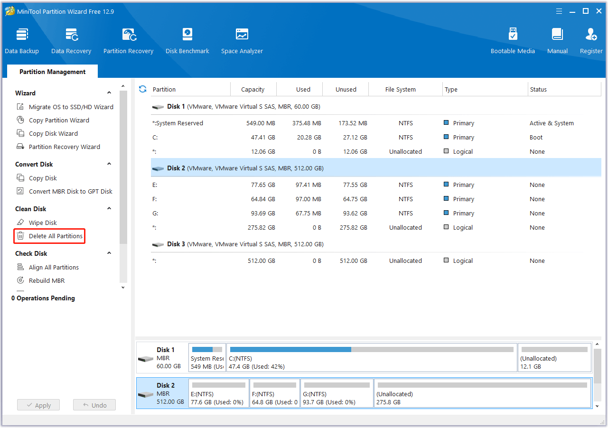Start the Disk Benchmark tool

click(x=187, y=41)
